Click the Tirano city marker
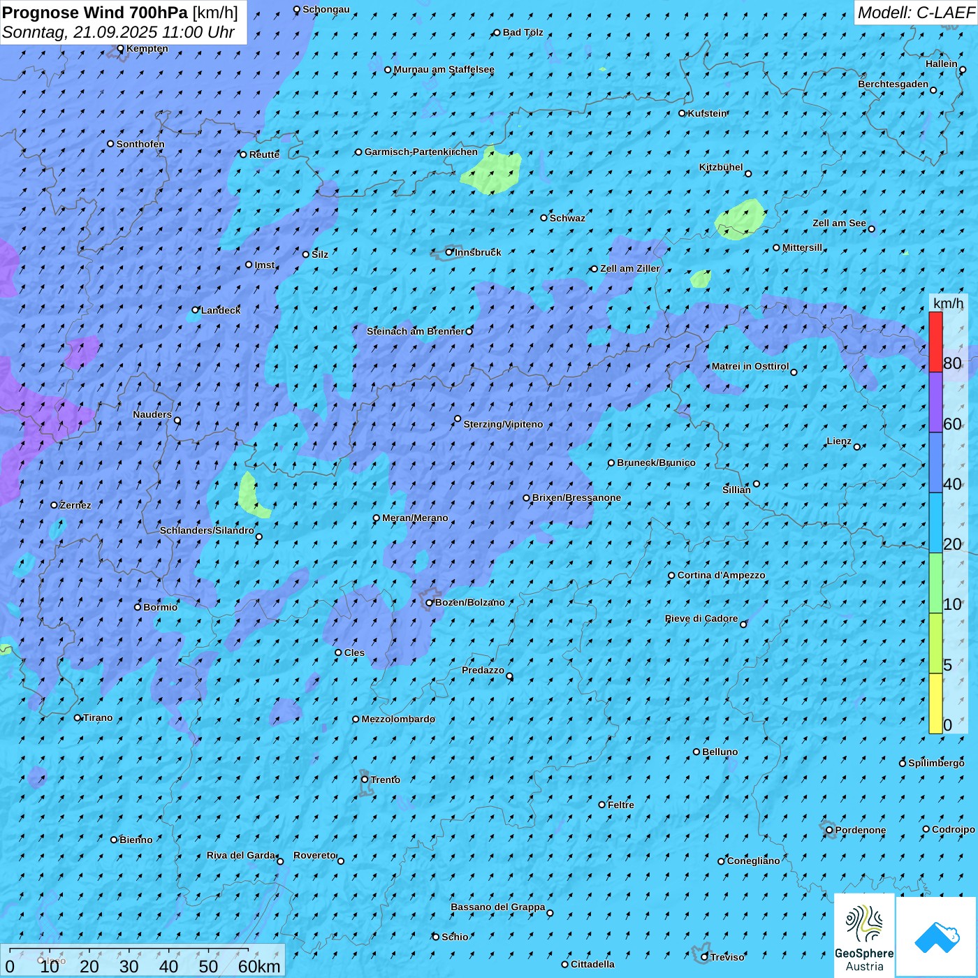978x978 pixels. [x=78, y=718]
